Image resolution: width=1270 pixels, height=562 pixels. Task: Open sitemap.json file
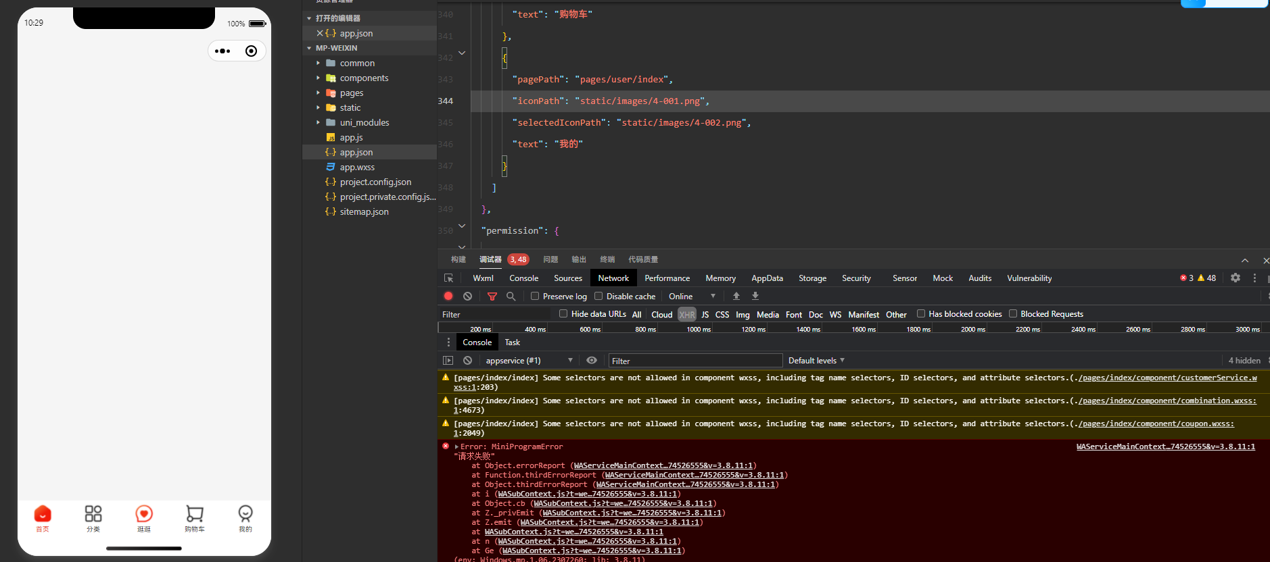[x=364, y=211]
